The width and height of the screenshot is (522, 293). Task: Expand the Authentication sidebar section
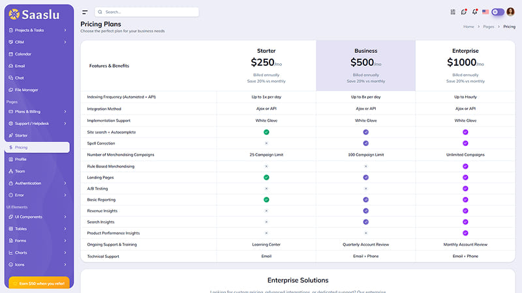37,183
